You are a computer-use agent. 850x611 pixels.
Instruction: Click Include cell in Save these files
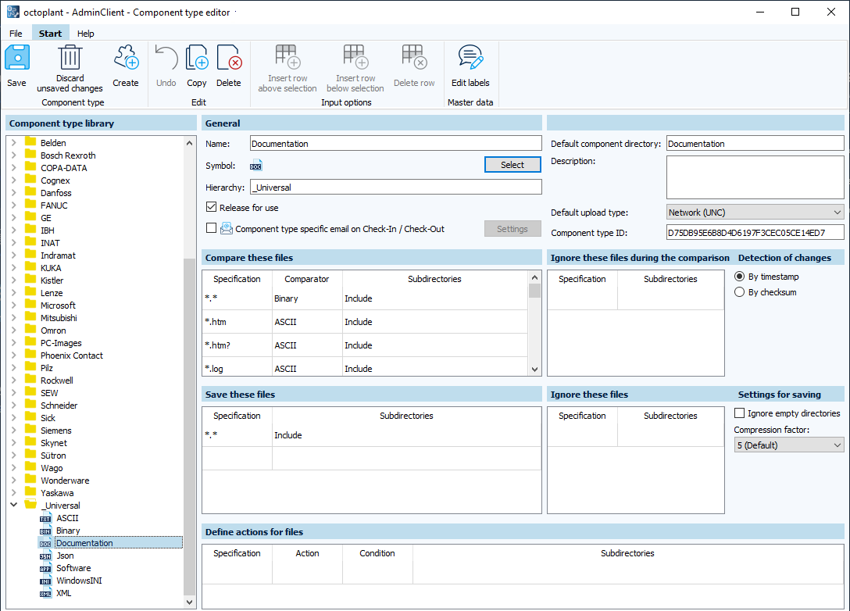[406, 434]
